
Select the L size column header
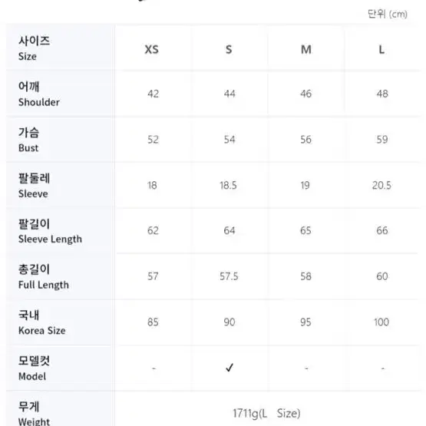click(381, 49)
